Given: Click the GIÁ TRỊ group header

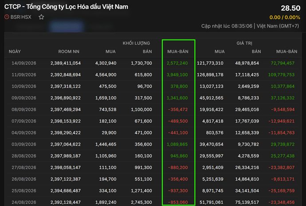Looking at the screenshot, I should (x=244, y=43).
